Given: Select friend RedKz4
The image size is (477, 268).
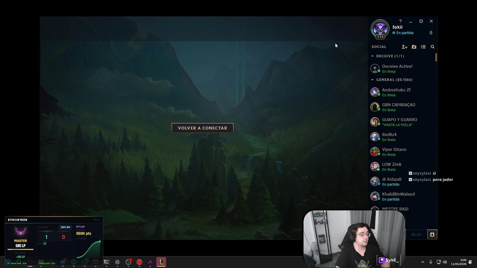Looking at the screenshot, I should point(402,137).
